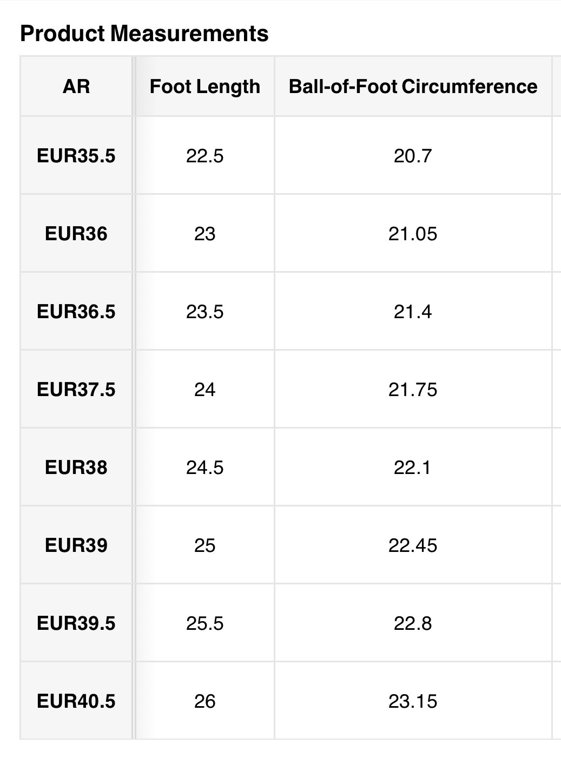Click the Foot Length column header
The image size is (561, 757).
point(204,87)
